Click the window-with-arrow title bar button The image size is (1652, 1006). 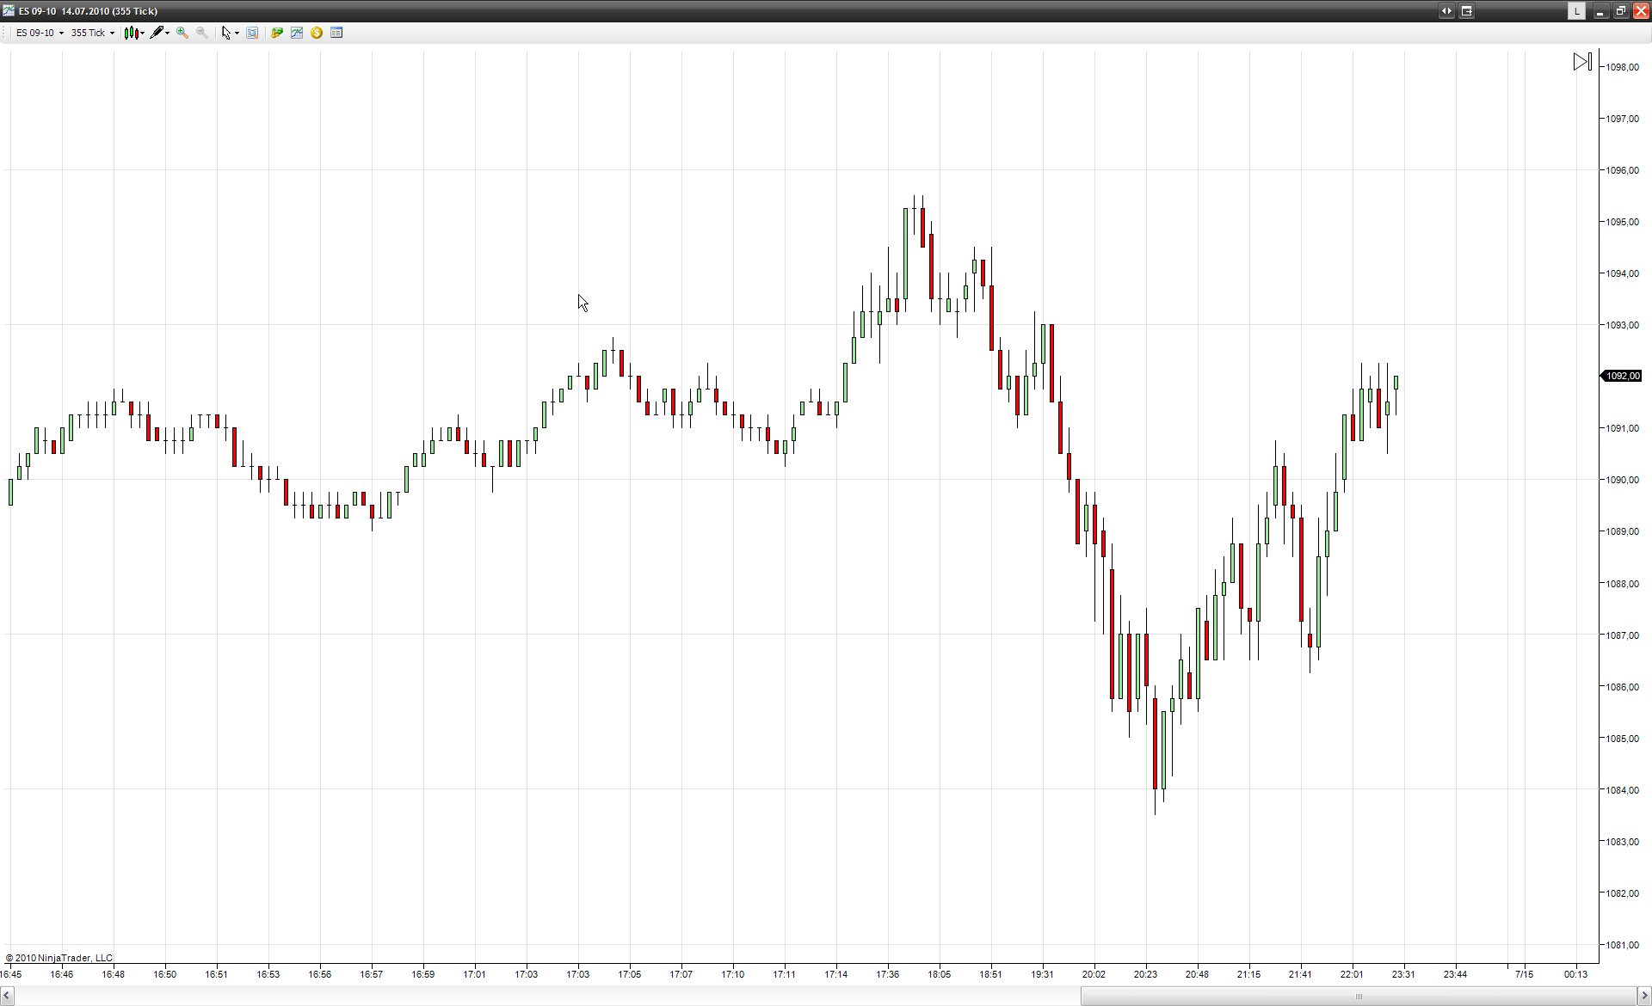click(x=1466, y=11)
